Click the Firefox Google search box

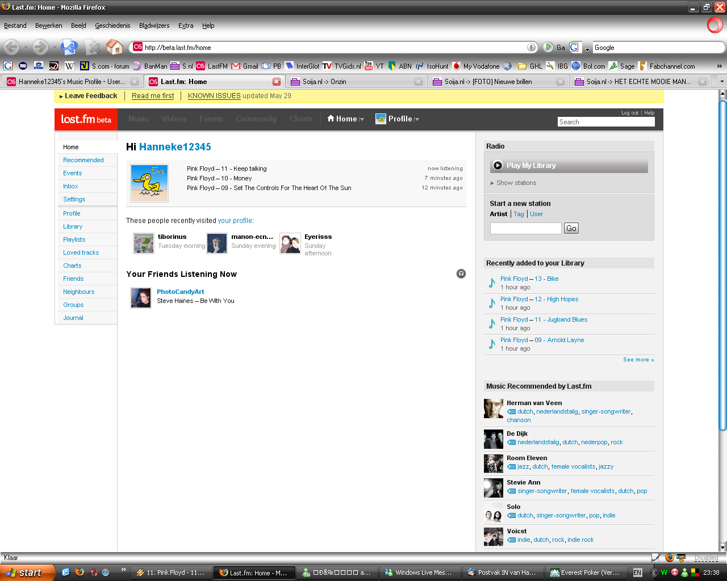click(x=658, y=47)
